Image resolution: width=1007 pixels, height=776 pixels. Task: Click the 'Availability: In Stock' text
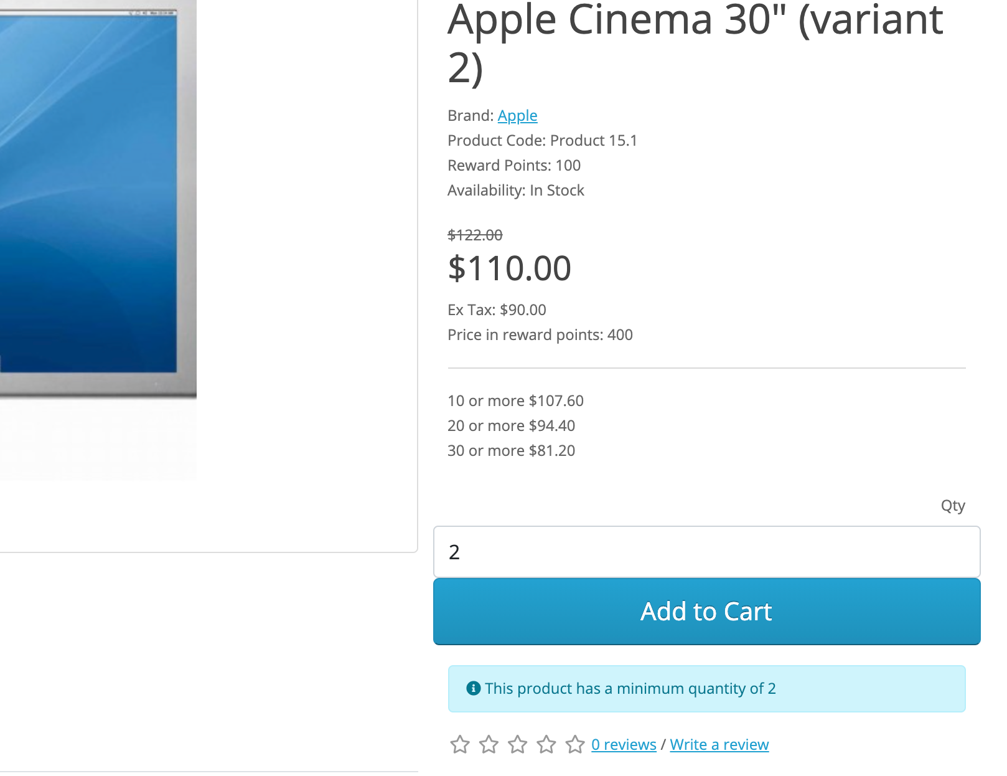515,191
